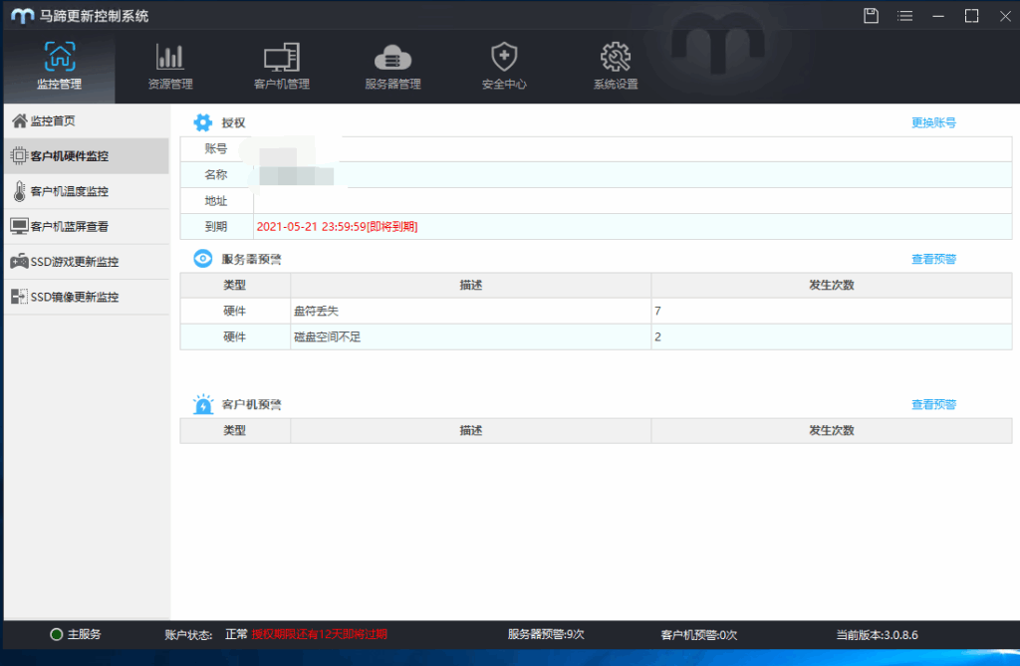This screenshot has height=666, width=1020.
Task: Open 客户机蓝屏查看 in sidebar
Action: pos(86,227)
